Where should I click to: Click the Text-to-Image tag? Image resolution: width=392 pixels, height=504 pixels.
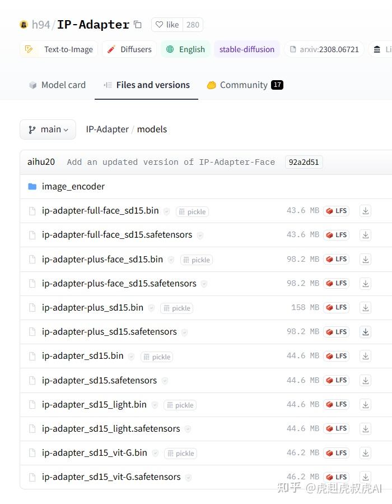(59, 49)
